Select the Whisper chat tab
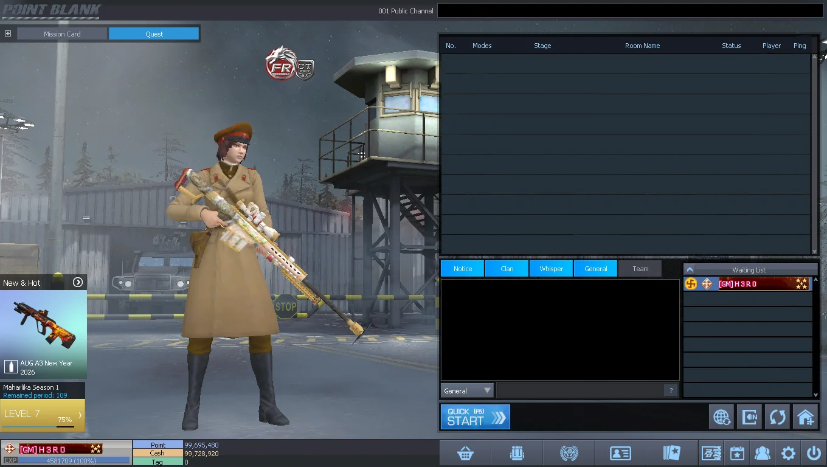The width and height of the screenshot is (827, 467). point(552,269)
